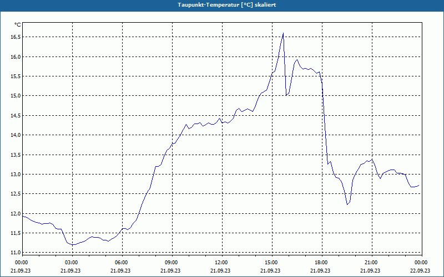Screen dimensions: 444x277
Task: Select the 15,0 y-axis value
Action: click(16, 96)
